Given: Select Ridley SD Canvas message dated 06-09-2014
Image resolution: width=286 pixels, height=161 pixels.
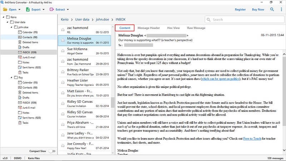Looking at the screenshot, I should [x=84, y=114].
